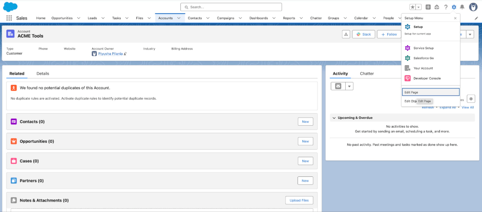Open Your Account from Setup Menu

pos(431,68)
